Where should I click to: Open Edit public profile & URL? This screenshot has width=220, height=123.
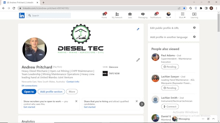coord(164,28)
